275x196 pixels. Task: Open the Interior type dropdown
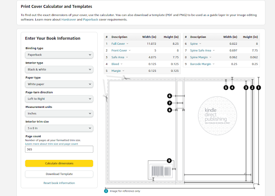59,70
